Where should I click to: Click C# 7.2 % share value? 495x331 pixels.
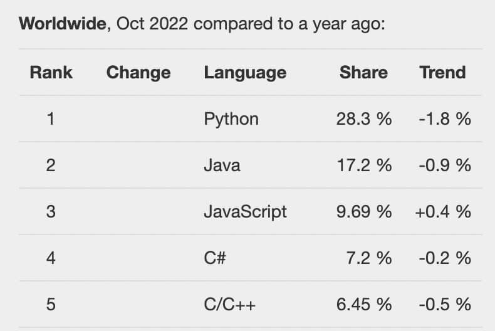coord(369,258)
